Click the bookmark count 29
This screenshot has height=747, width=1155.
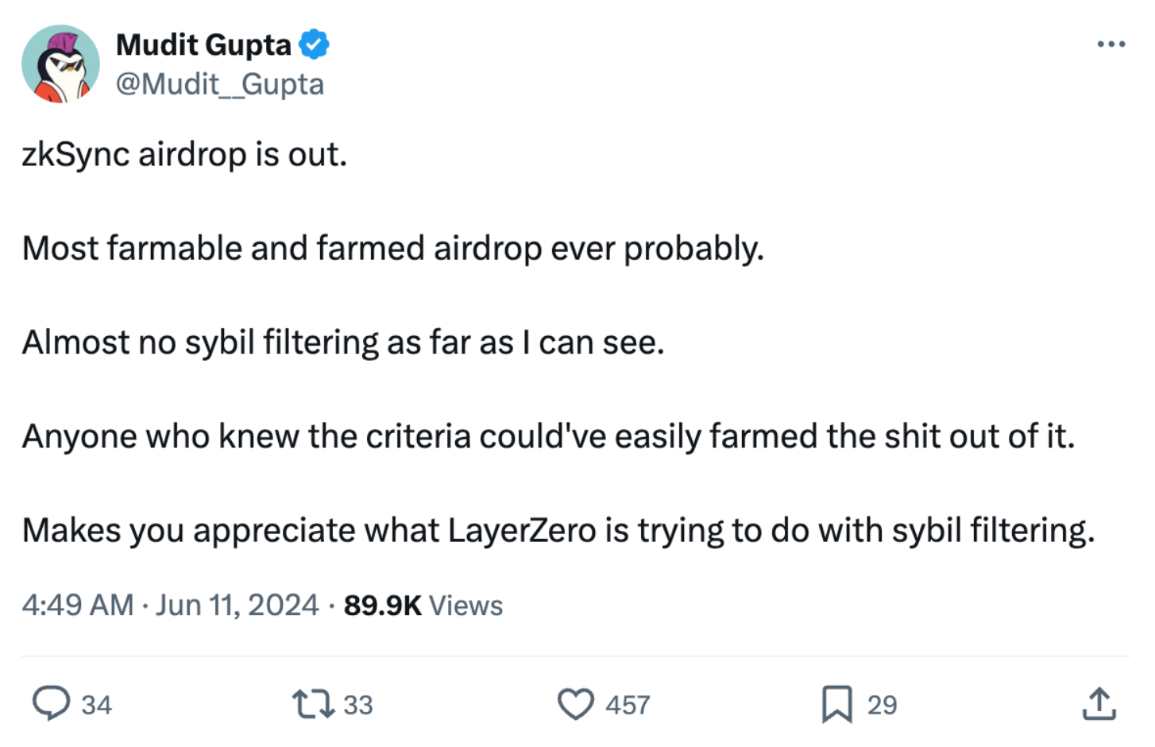coord(882,705)
